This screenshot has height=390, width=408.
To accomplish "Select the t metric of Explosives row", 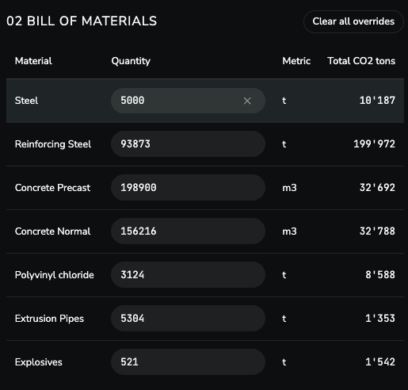I will tap(284, 362).
